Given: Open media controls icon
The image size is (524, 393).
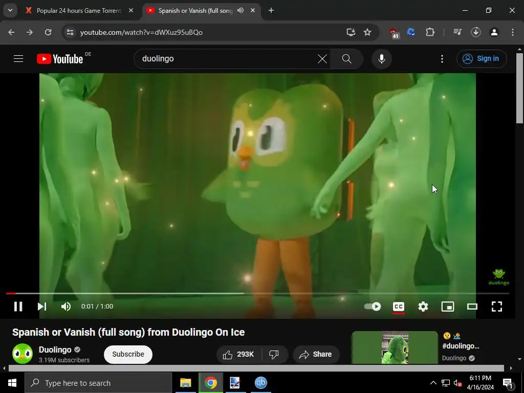Looking at the screenshot, I should 457,32.
